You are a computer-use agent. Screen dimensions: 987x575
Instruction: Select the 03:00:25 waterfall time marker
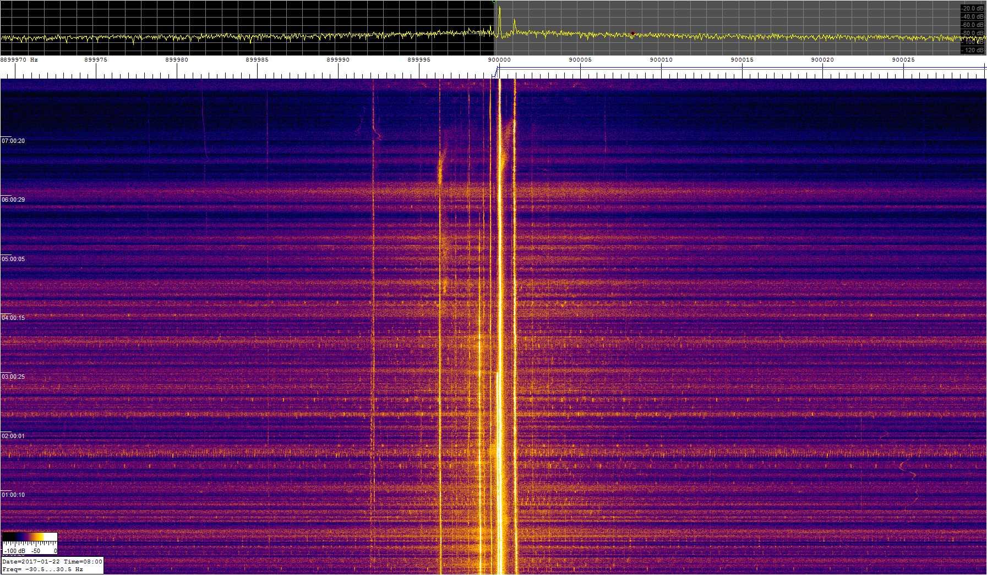13,377
